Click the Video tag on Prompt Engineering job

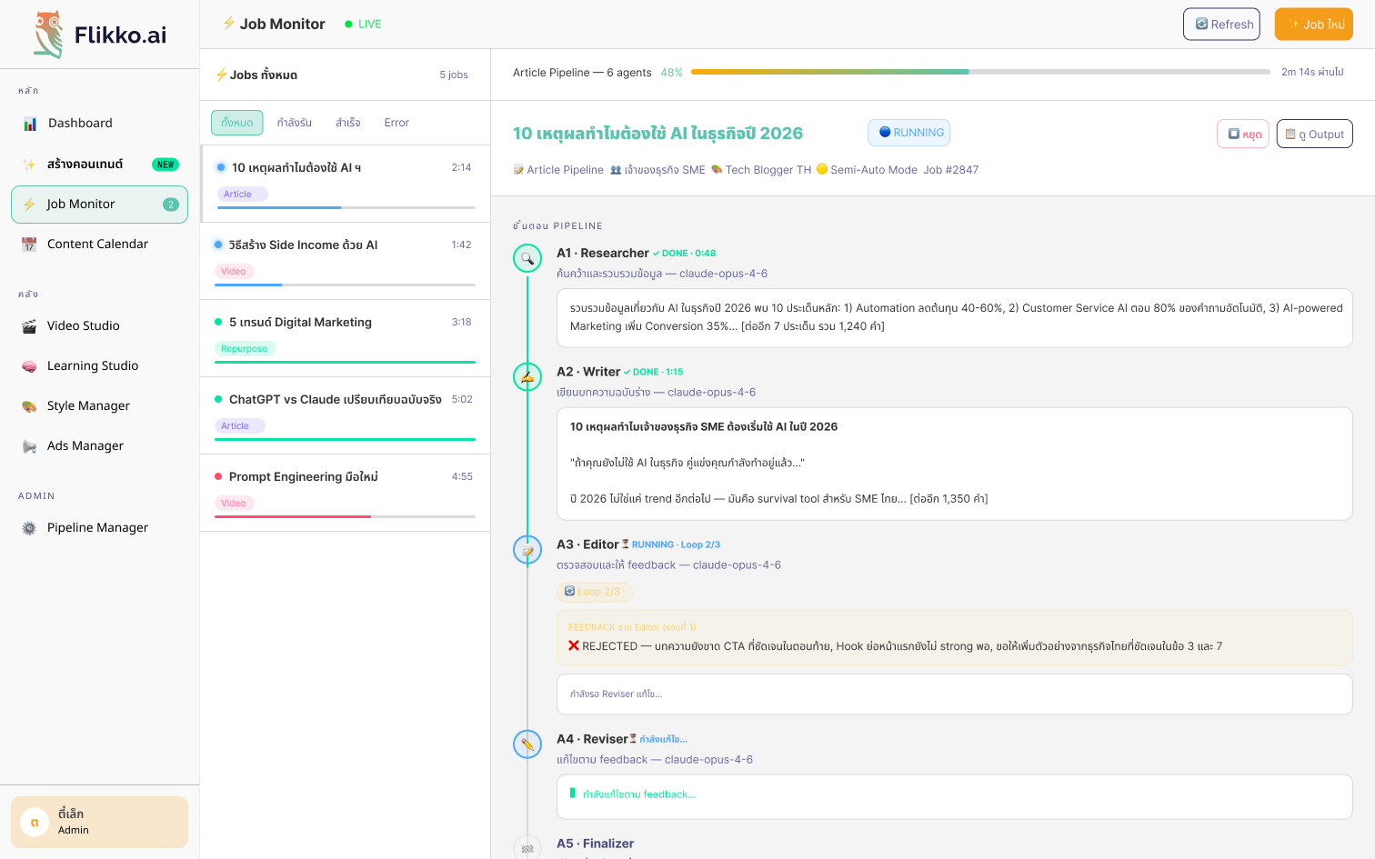coord(234,504)
